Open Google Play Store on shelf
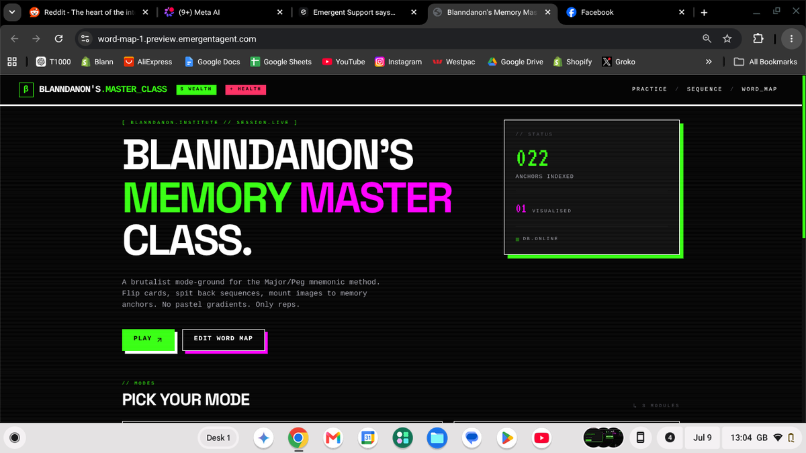The image size is (806, 453). (508, 438)
